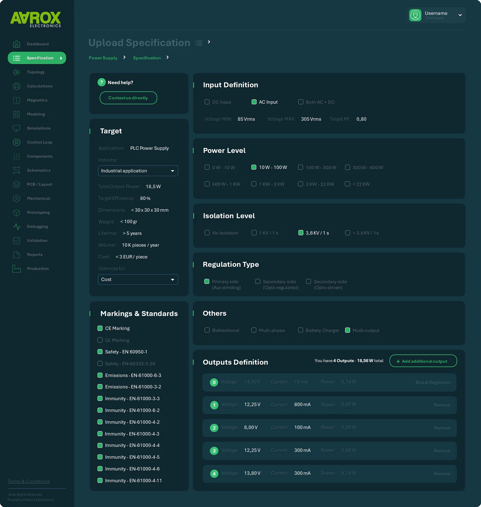Click the Total Output Power value 18,5 W

pos(153,187)
